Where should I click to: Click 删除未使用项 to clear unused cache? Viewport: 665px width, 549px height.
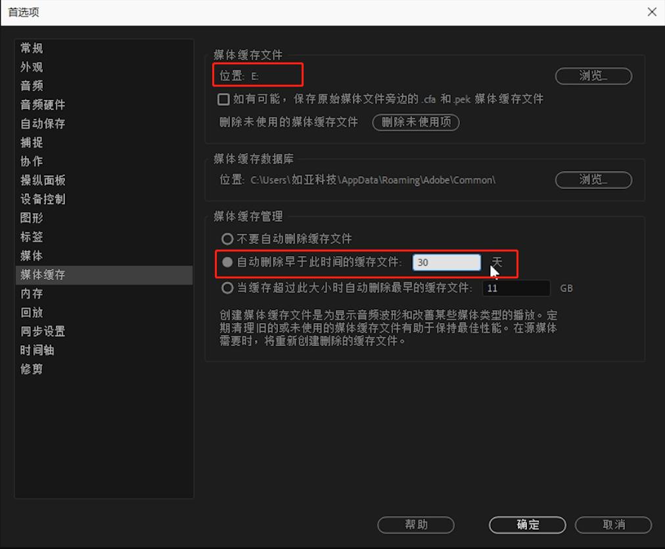click(x=415, y=123)
